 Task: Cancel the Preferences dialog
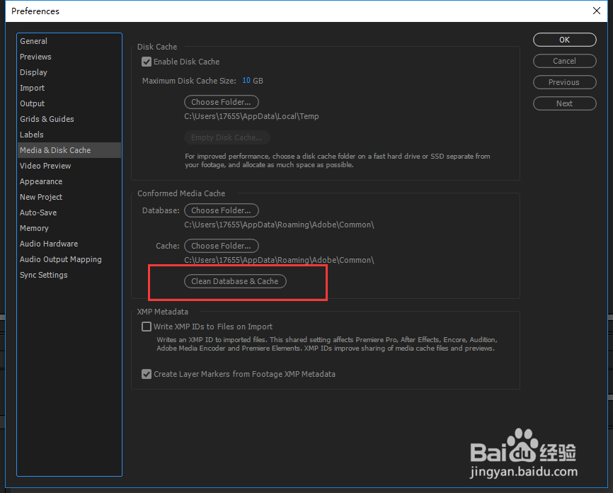pyautogui.click(x=565, y=61)
